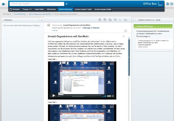Image resolution: width=174 pixels, height=121 pixels.
Task: Click the scrollbar up arrow in article
Action: [129, 38]
